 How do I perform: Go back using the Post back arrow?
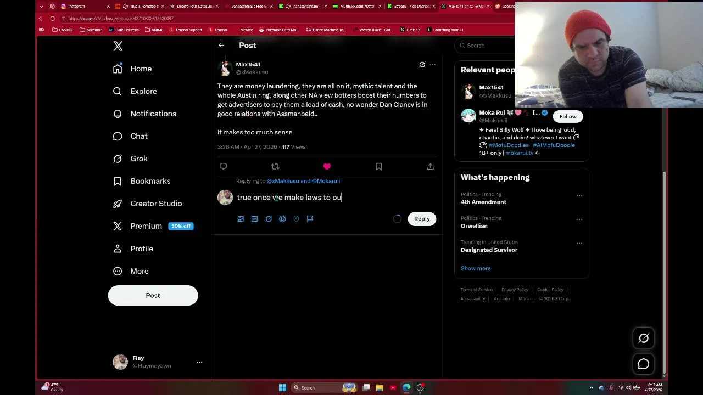(x=221, y=46)
